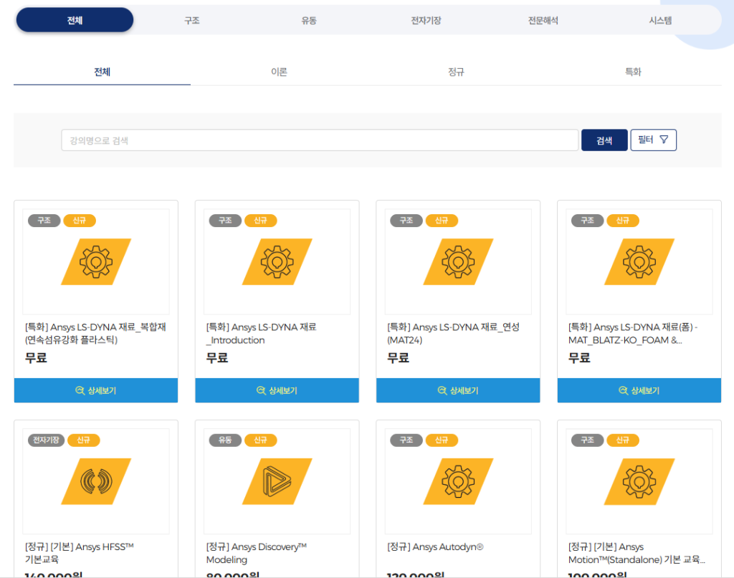Click the 필터 button
The width and height of the screenshot is (734, 578).
click(x=653, y=140)
